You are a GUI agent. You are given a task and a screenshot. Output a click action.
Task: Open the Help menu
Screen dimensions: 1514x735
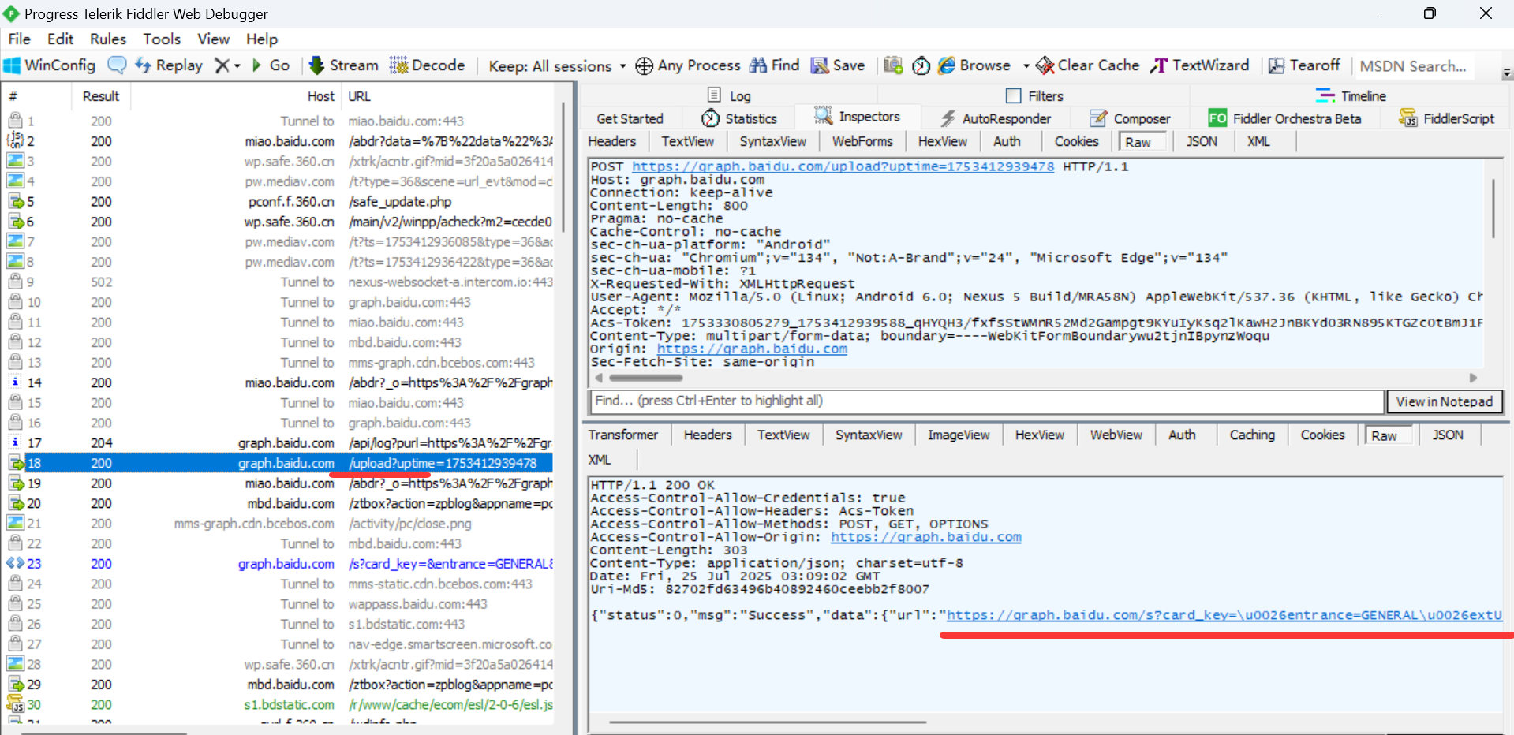point(262,39)
